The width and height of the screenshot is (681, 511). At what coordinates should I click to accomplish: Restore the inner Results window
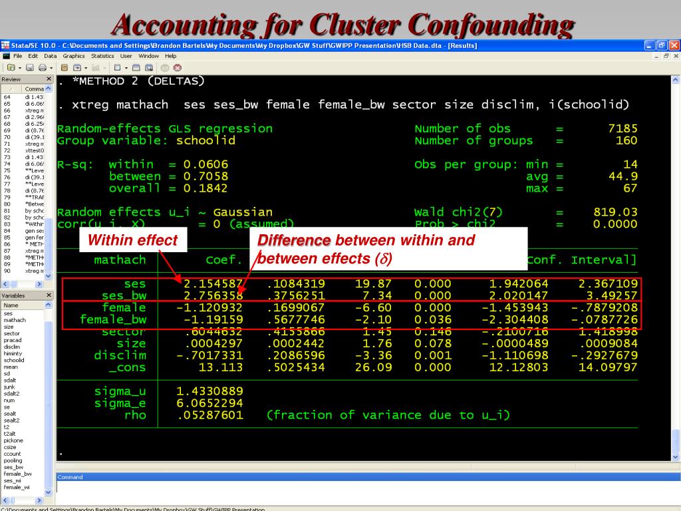[666, 56]
